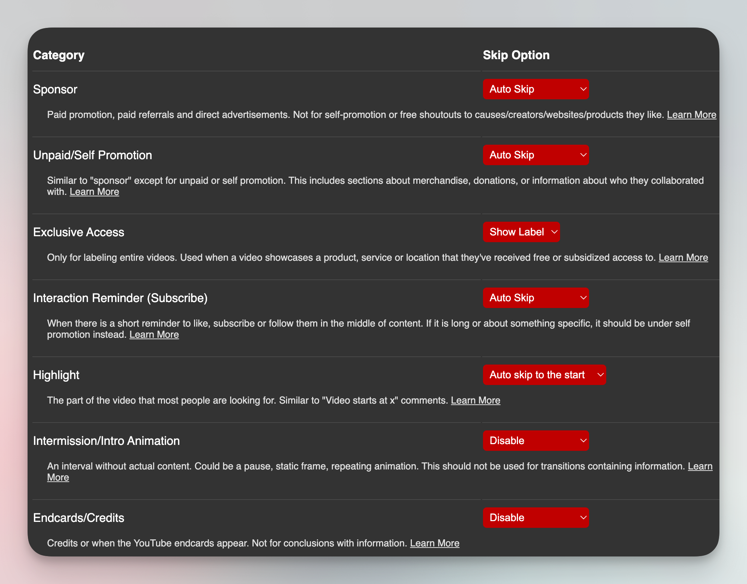Expand the Sponsor skip option menu
The height and width of the screenshot is (584, 747).
coord(537,89)
